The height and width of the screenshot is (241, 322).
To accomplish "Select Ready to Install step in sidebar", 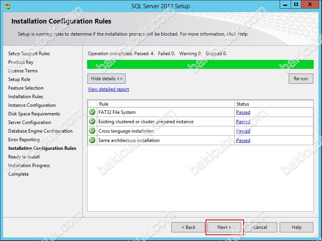I will (24, 157).
